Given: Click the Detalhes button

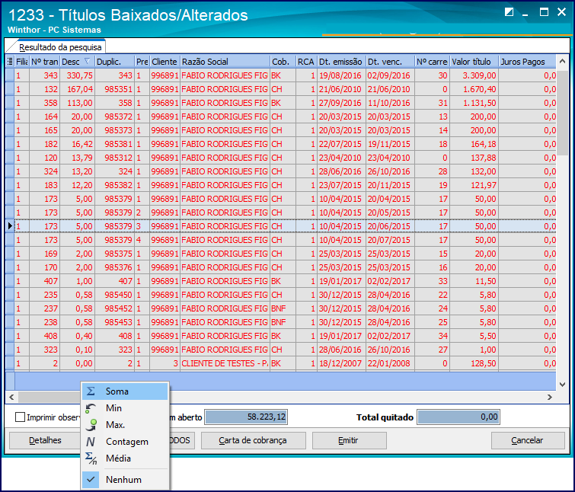Looking at the screenshot, I should point(45,440).
